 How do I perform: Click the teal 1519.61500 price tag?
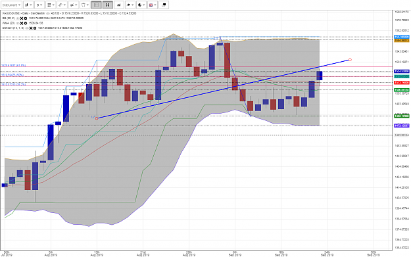tap(402, 76)
